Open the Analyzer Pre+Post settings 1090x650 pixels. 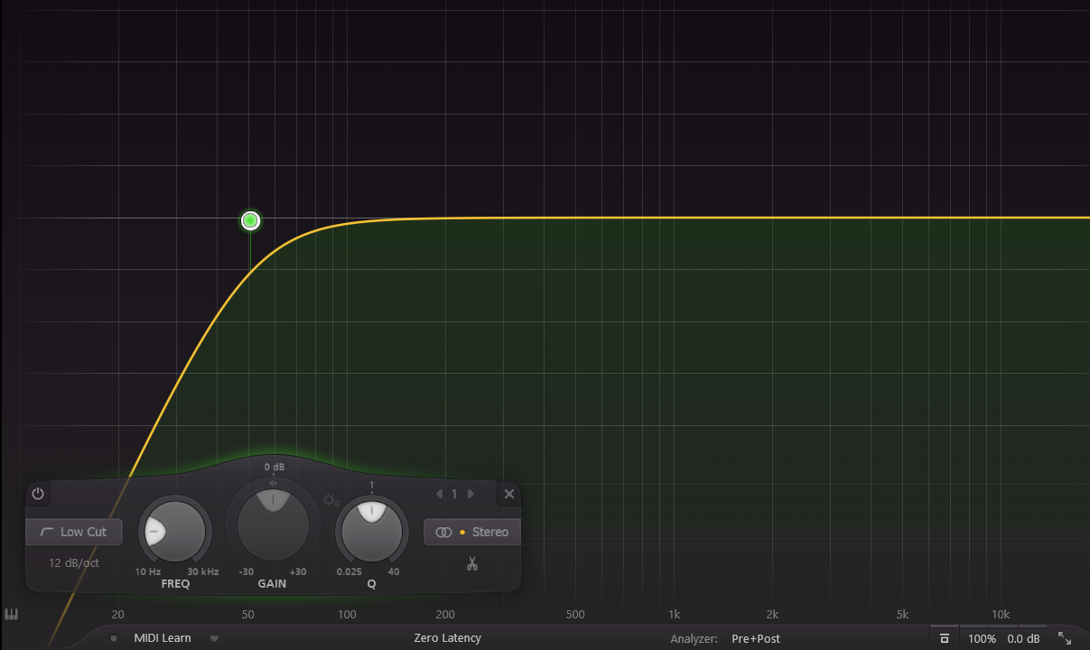pyautogui.click(x=755, y=638)
